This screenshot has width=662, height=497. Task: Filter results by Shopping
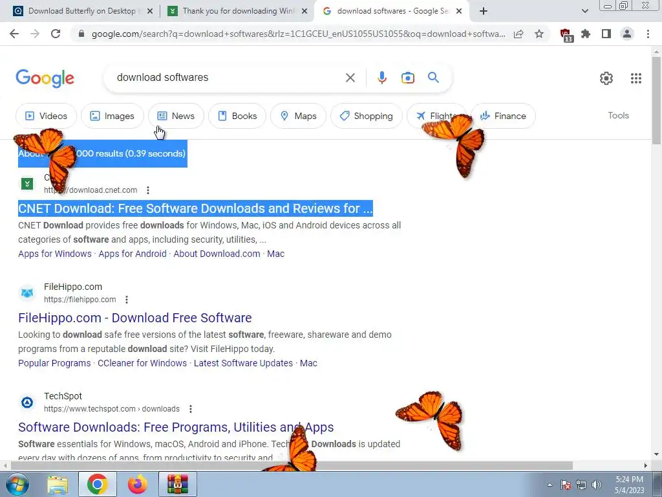click(x=367, y=116)
